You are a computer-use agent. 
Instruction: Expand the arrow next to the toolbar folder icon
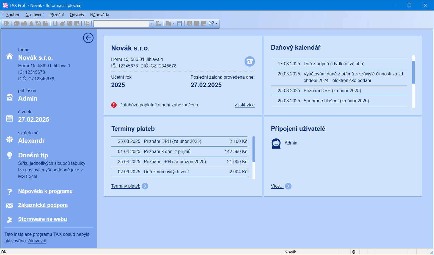pos(174,24)
